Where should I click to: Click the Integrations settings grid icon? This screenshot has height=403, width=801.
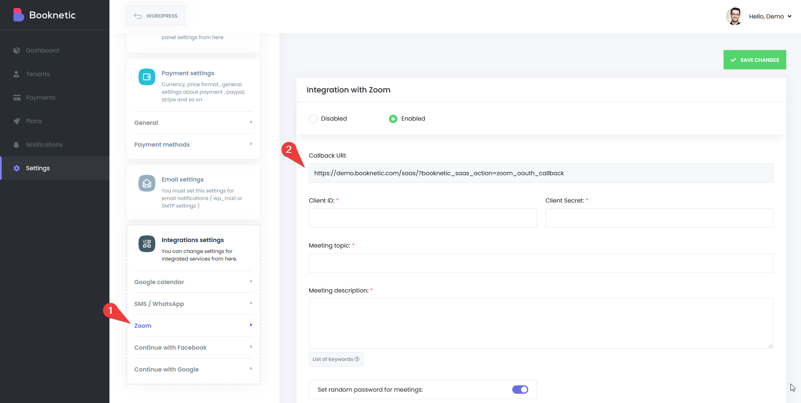point(147,244)
